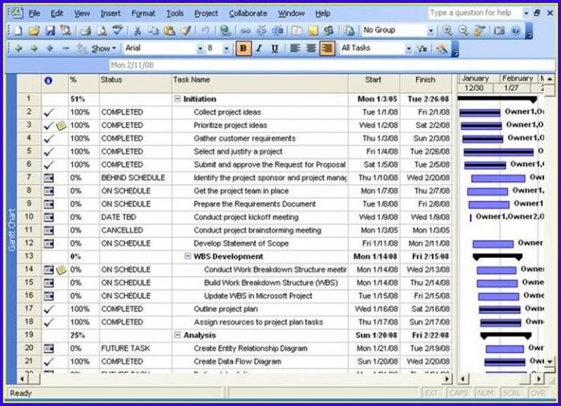Screen dimensions: 561x406
Task: Save the project with the floppy disk icon
Action: pyautogui.click(x=50, y=30)
